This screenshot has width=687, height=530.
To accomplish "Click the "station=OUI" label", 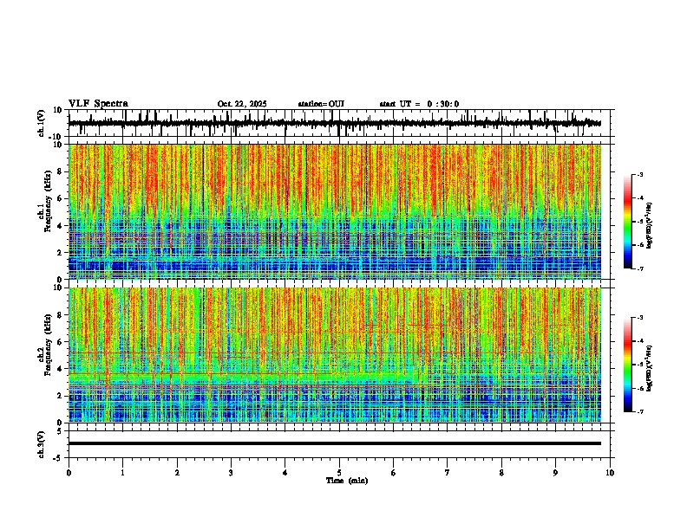I will click(x=321, y=104).
